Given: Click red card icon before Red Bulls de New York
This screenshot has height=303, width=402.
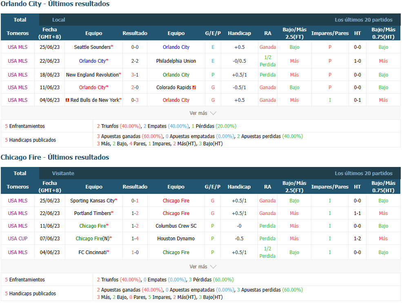Looking at the screenshot, I should (67, 100).
